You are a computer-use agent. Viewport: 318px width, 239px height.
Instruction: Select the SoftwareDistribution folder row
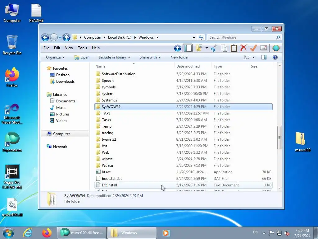tap(183, 74)
